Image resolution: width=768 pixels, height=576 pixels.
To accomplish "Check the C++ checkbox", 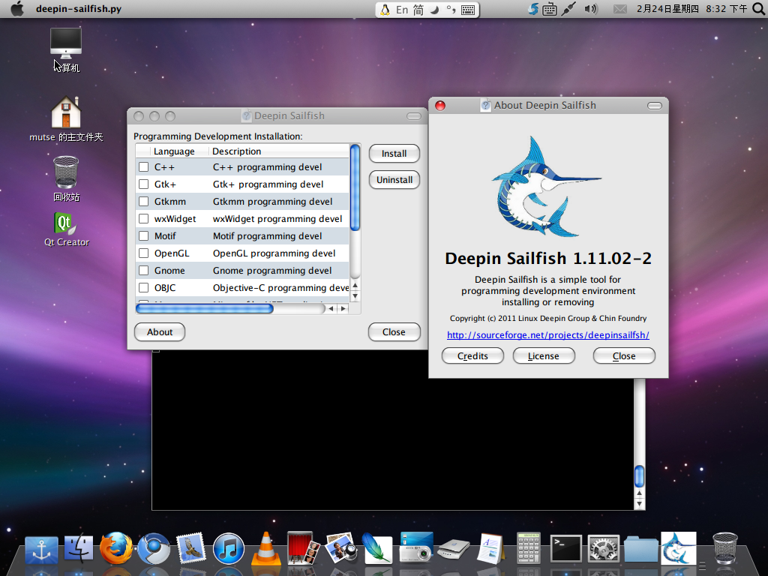I will tap(143, 167).
